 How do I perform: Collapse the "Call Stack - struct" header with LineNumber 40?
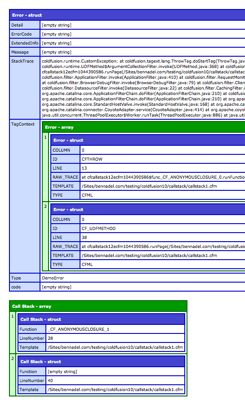[101, 362]
